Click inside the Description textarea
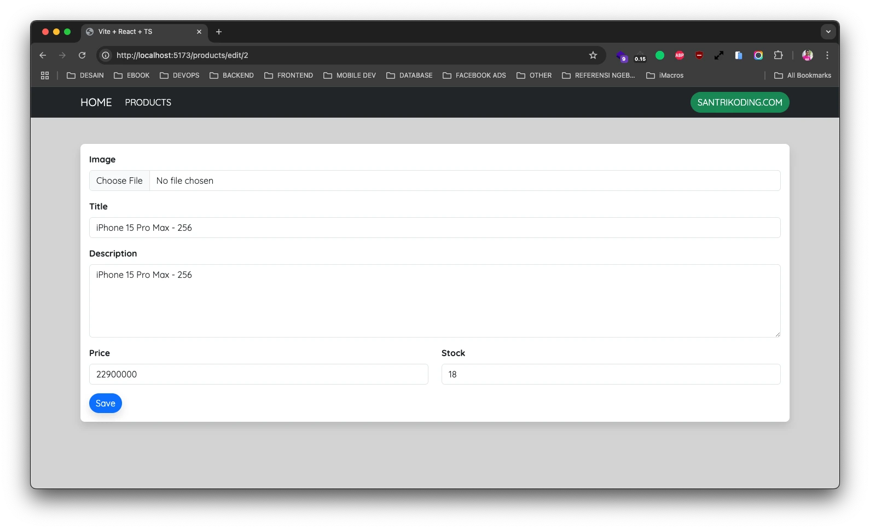This screenshot has height=529, width=870. pos(435,301)
